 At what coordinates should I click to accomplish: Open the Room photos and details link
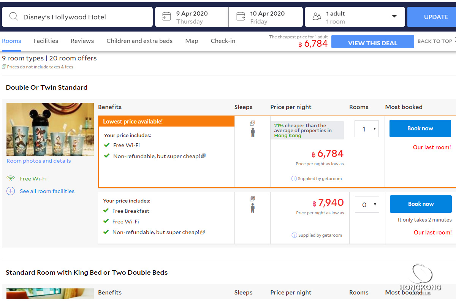click(x=39, y=161)
